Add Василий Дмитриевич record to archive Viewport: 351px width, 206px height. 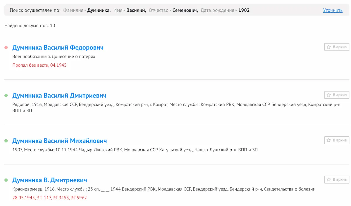pyautogui.click(x=337, y=95)
